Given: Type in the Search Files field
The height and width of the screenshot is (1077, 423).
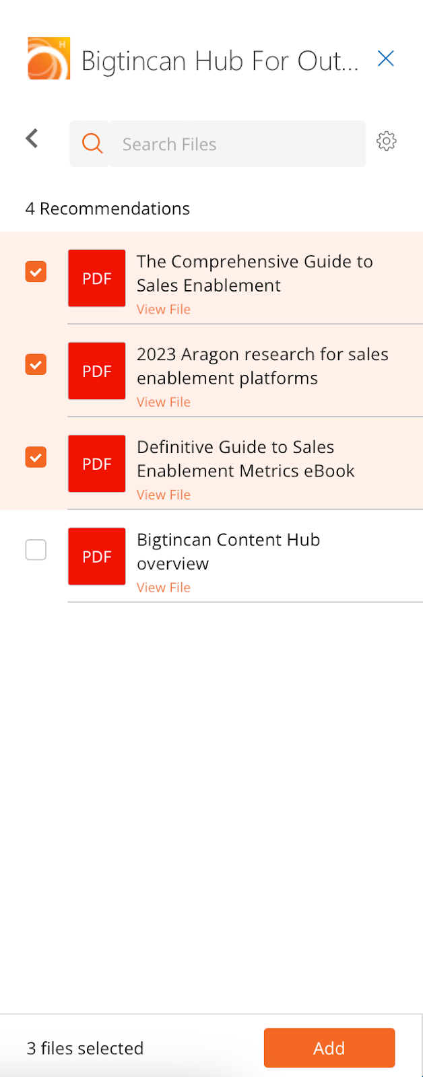Looking at the screenshot, I should click(x=237, y=144).
